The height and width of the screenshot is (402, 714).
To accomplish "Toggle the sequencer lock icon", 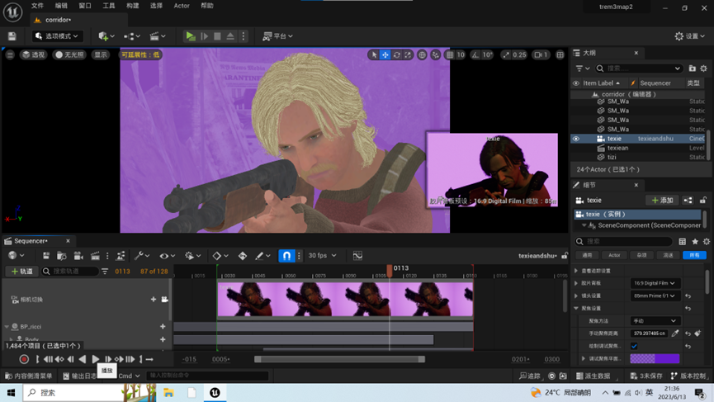I will [x=565, y=256].
